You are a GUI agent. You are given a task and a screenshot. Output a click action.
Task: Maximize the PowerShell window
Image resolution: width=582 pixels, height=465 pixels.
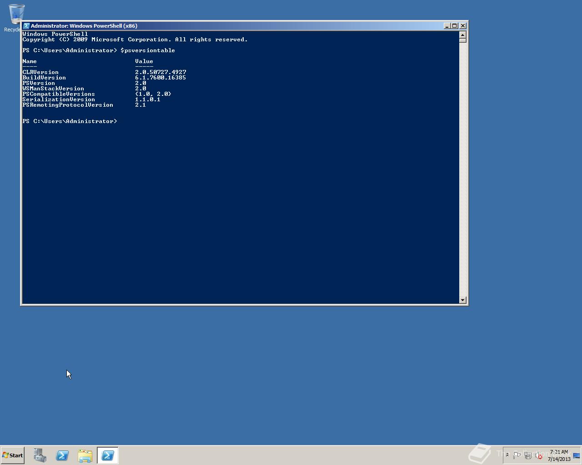click(454, 26)
